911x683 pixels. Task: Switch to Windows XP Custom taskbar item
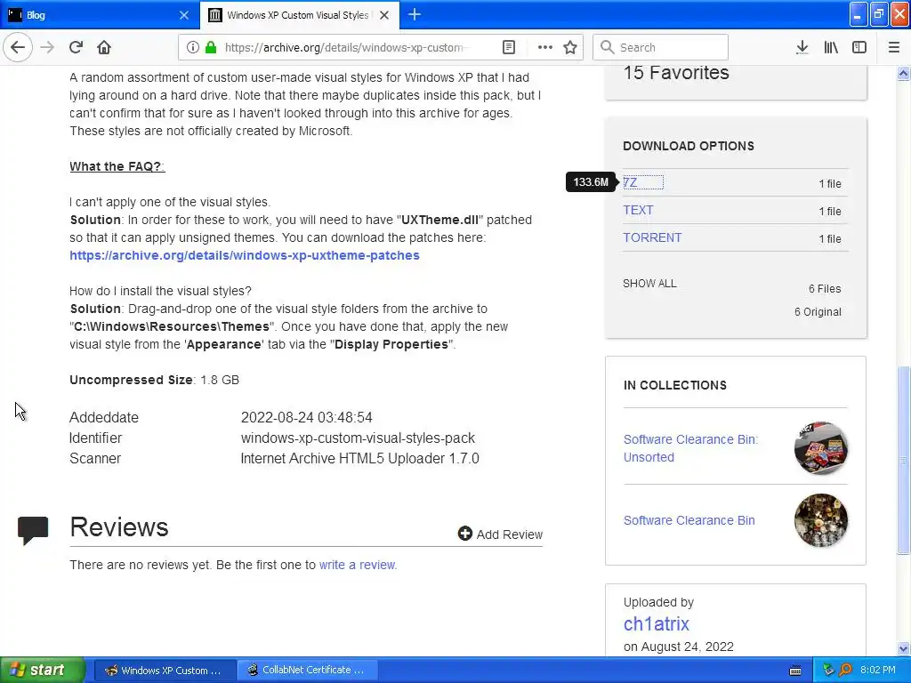(x=165, y=671)
